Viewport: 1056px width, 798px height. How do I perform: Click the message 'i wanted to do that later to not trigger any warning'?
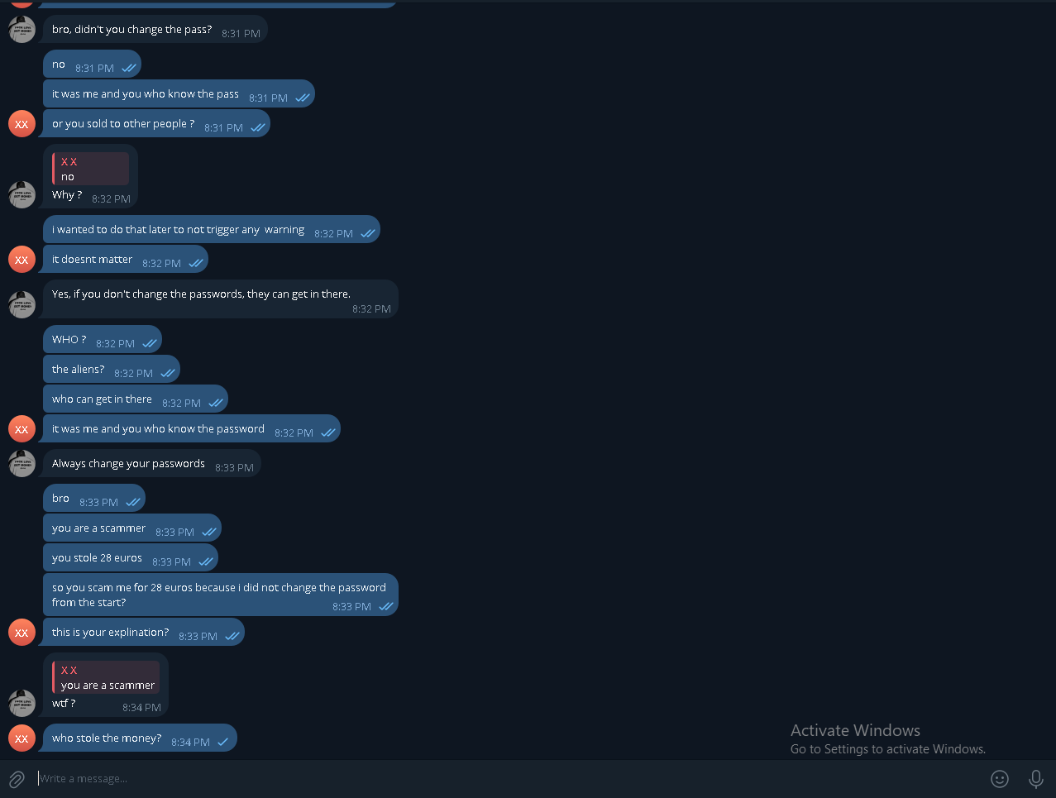click(x=212, y=230)
